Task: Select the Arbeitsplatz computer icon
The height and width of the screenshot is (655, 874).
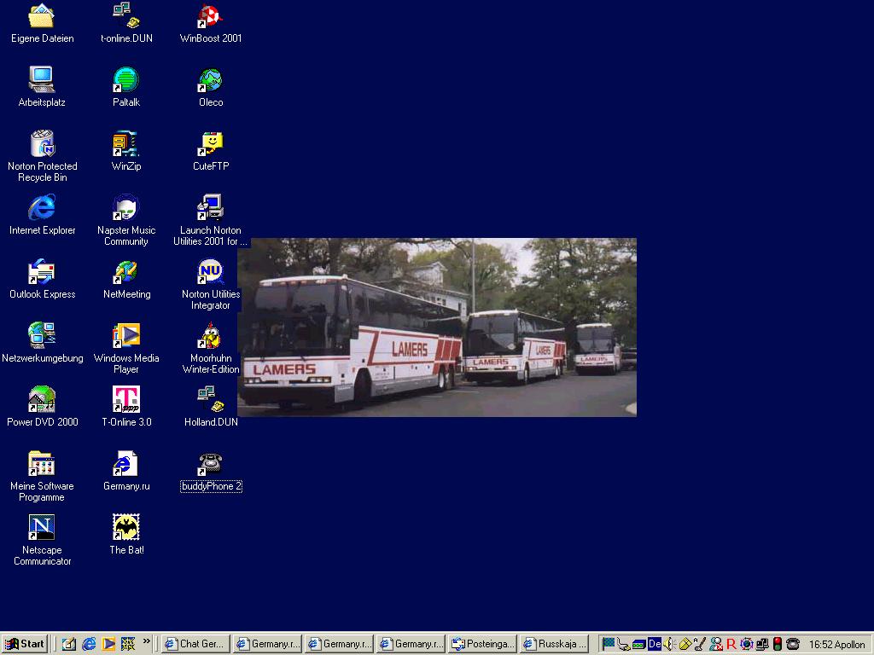Action: (x=42, y=79)
